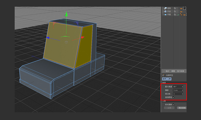This screenshot has height=120, width=201.
Task: Select the 平面 plane object row
Action: click(169, 15)
